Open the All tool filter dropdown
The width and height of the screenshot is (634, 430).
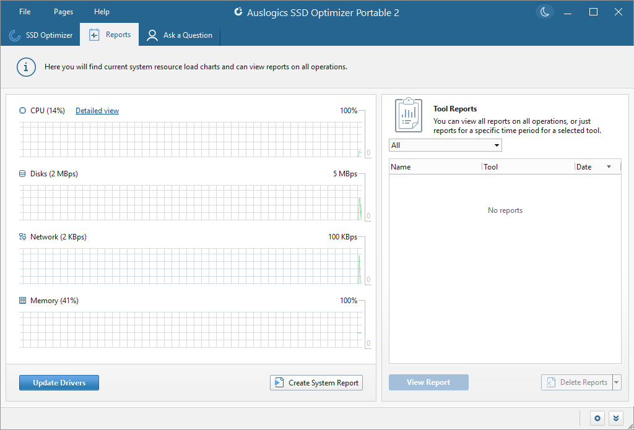click(497, 145)
